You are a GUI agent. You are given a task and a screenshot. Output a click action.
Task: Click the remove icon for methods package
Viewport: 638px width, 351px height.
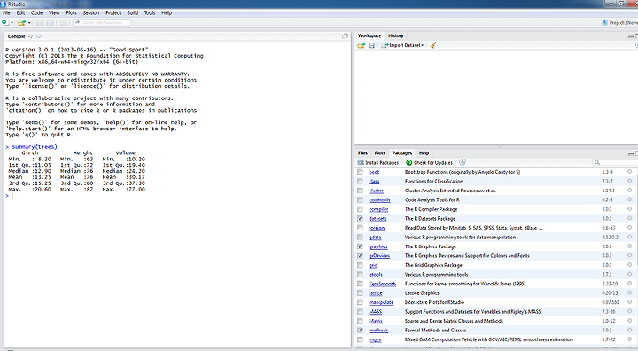[x=629, y=331]
